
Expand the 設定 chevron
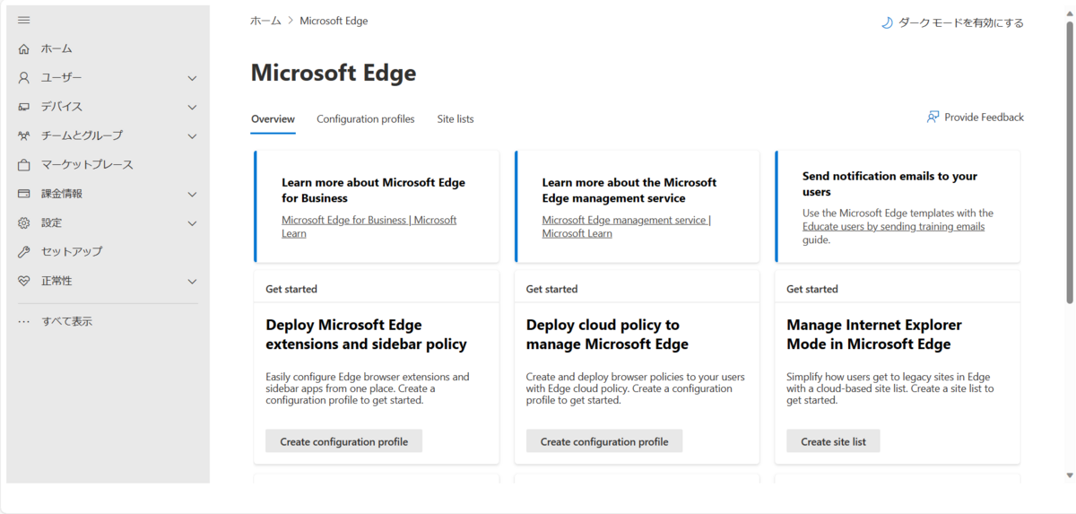192,222
